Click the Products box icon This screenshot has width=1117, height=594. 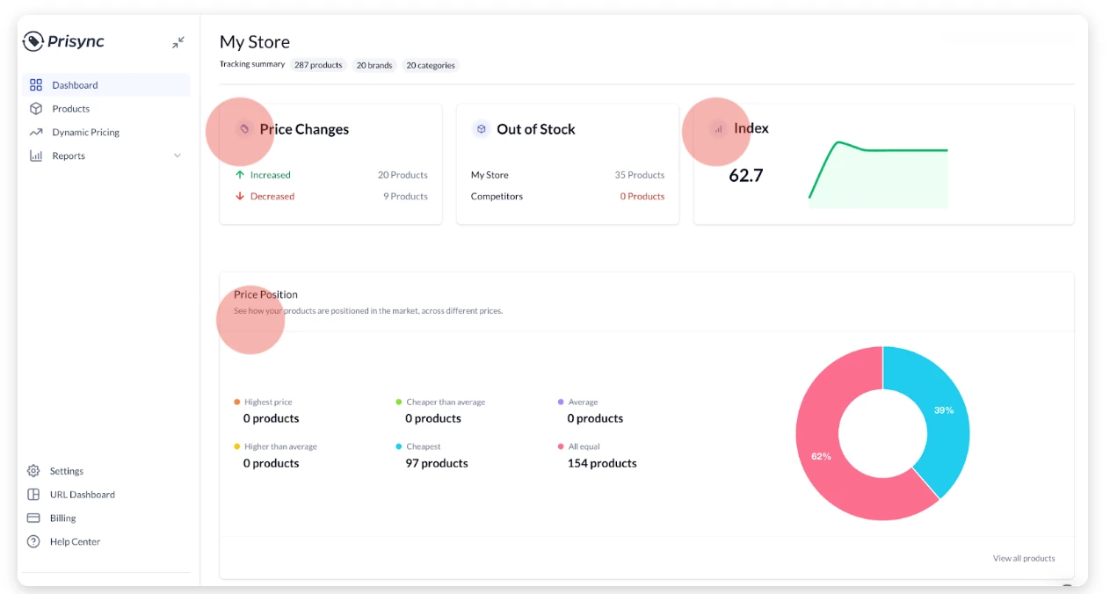(x=36, y=109)
